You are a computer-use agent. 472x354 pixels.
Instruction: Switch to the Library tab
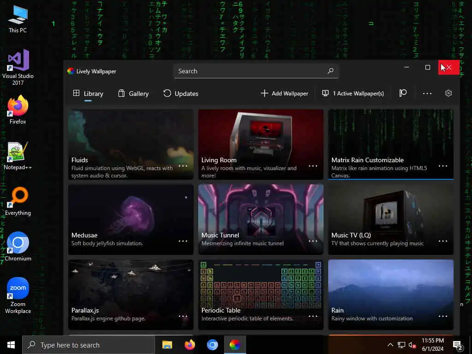tap(88, 94)
